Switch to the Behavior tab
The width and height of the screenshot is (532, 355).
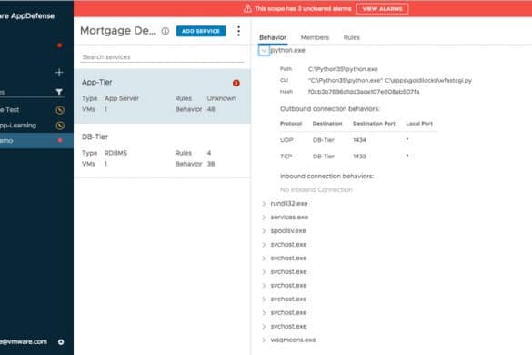(x=273, y=37)
